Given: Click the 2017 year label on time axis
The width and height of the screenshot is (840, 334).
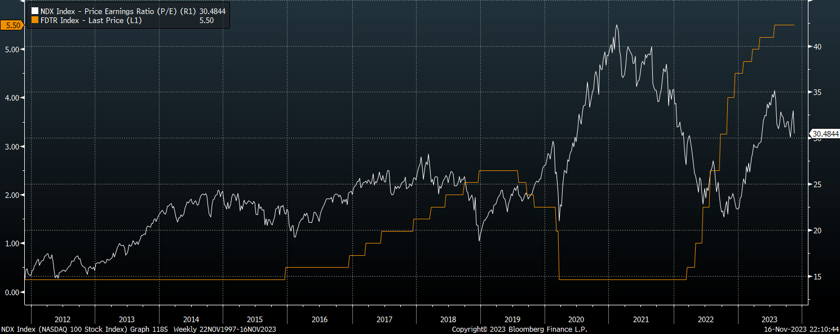Looking at the screenshot, I should point(384,319).
